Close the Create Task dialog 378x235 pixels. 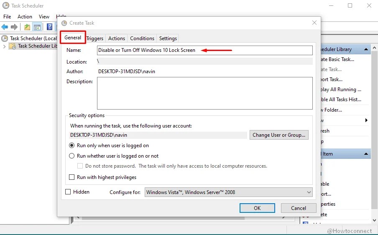(314, 23)
